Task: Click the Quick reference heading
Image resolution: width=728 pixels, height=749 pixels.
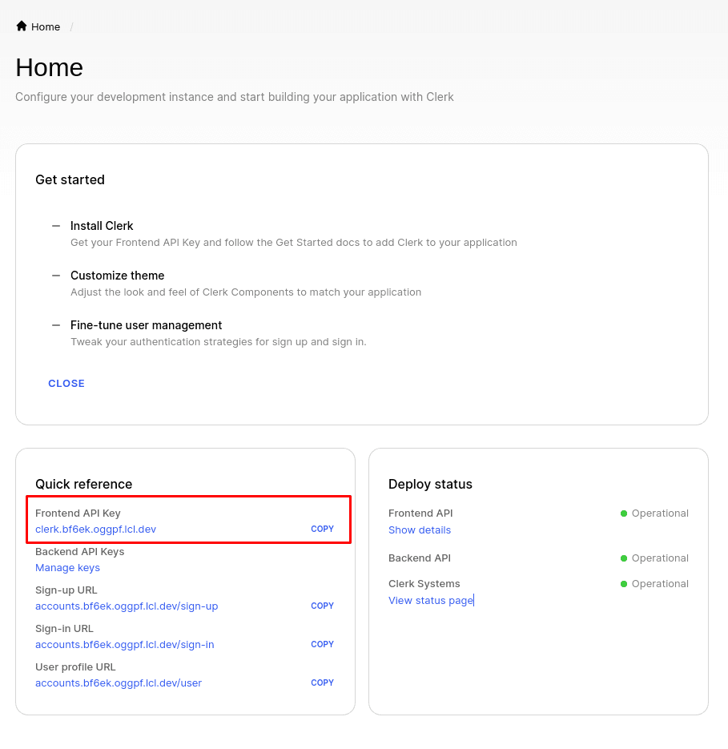Action: [83, 484]
